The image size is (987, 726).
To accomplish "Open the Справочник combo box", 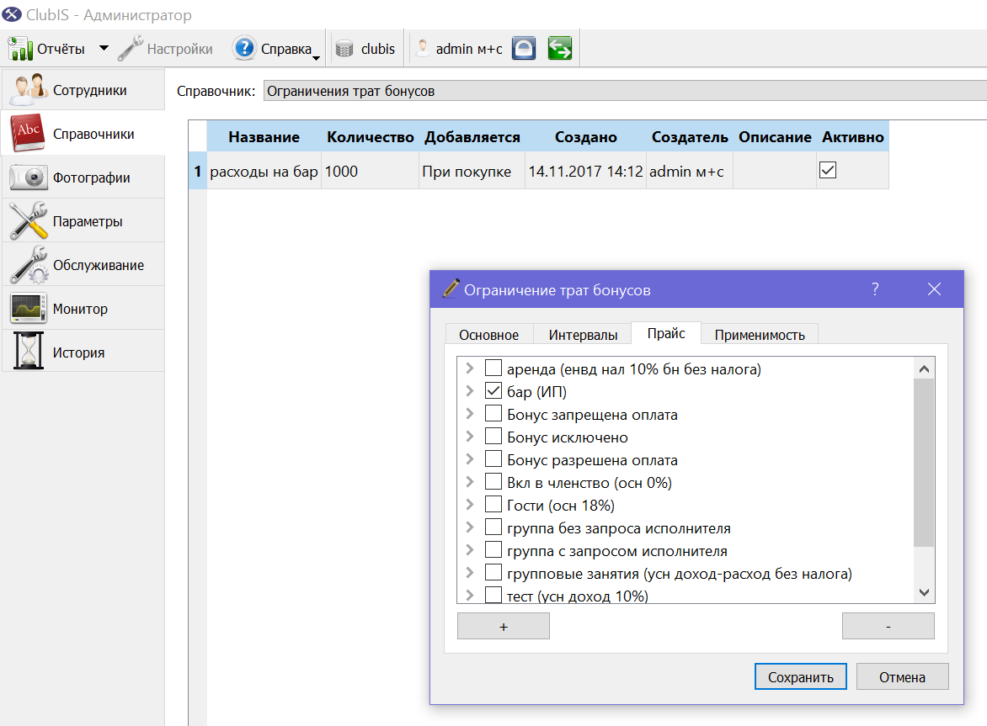I will click(x=624, y=91).
